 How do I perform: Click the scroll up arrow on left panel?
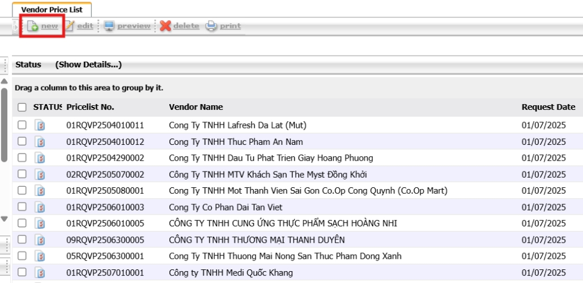pyautogui.click(x=4, y=81)
